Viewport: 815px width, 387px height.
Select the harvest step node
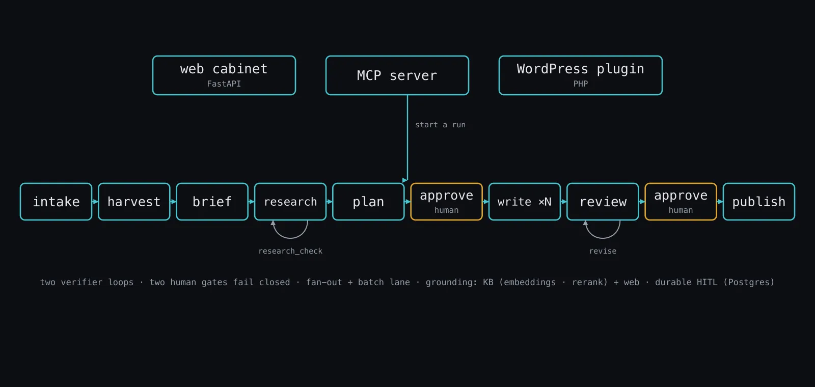[x=134, y=202]
